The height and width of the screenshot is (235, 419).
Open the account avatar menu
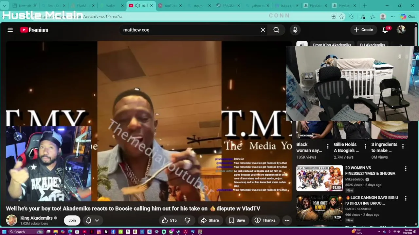pos(401,30)
